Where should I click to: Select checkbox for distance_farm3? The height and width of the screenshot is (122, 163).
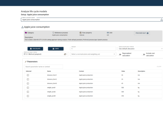28,83
